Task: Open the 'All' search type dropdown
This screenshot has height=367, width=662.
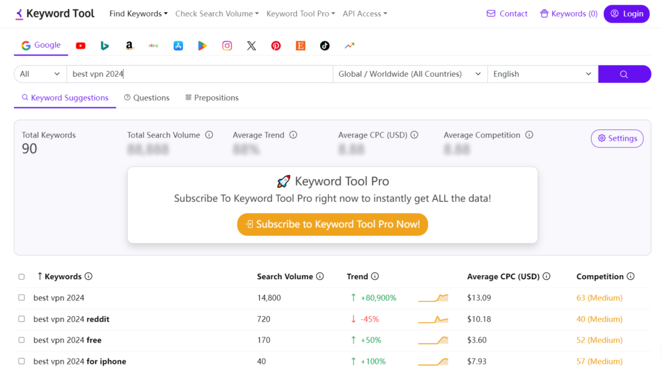Action: tap(40, 74)
